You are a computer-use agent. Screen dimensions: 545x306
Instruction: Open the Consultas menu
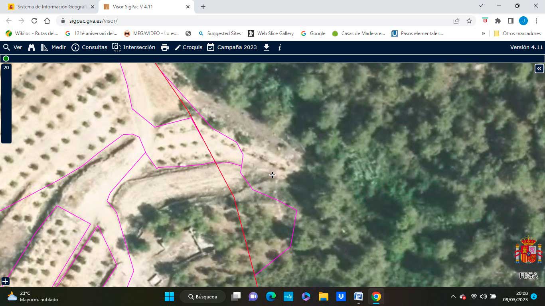click(x=89, y=47)
